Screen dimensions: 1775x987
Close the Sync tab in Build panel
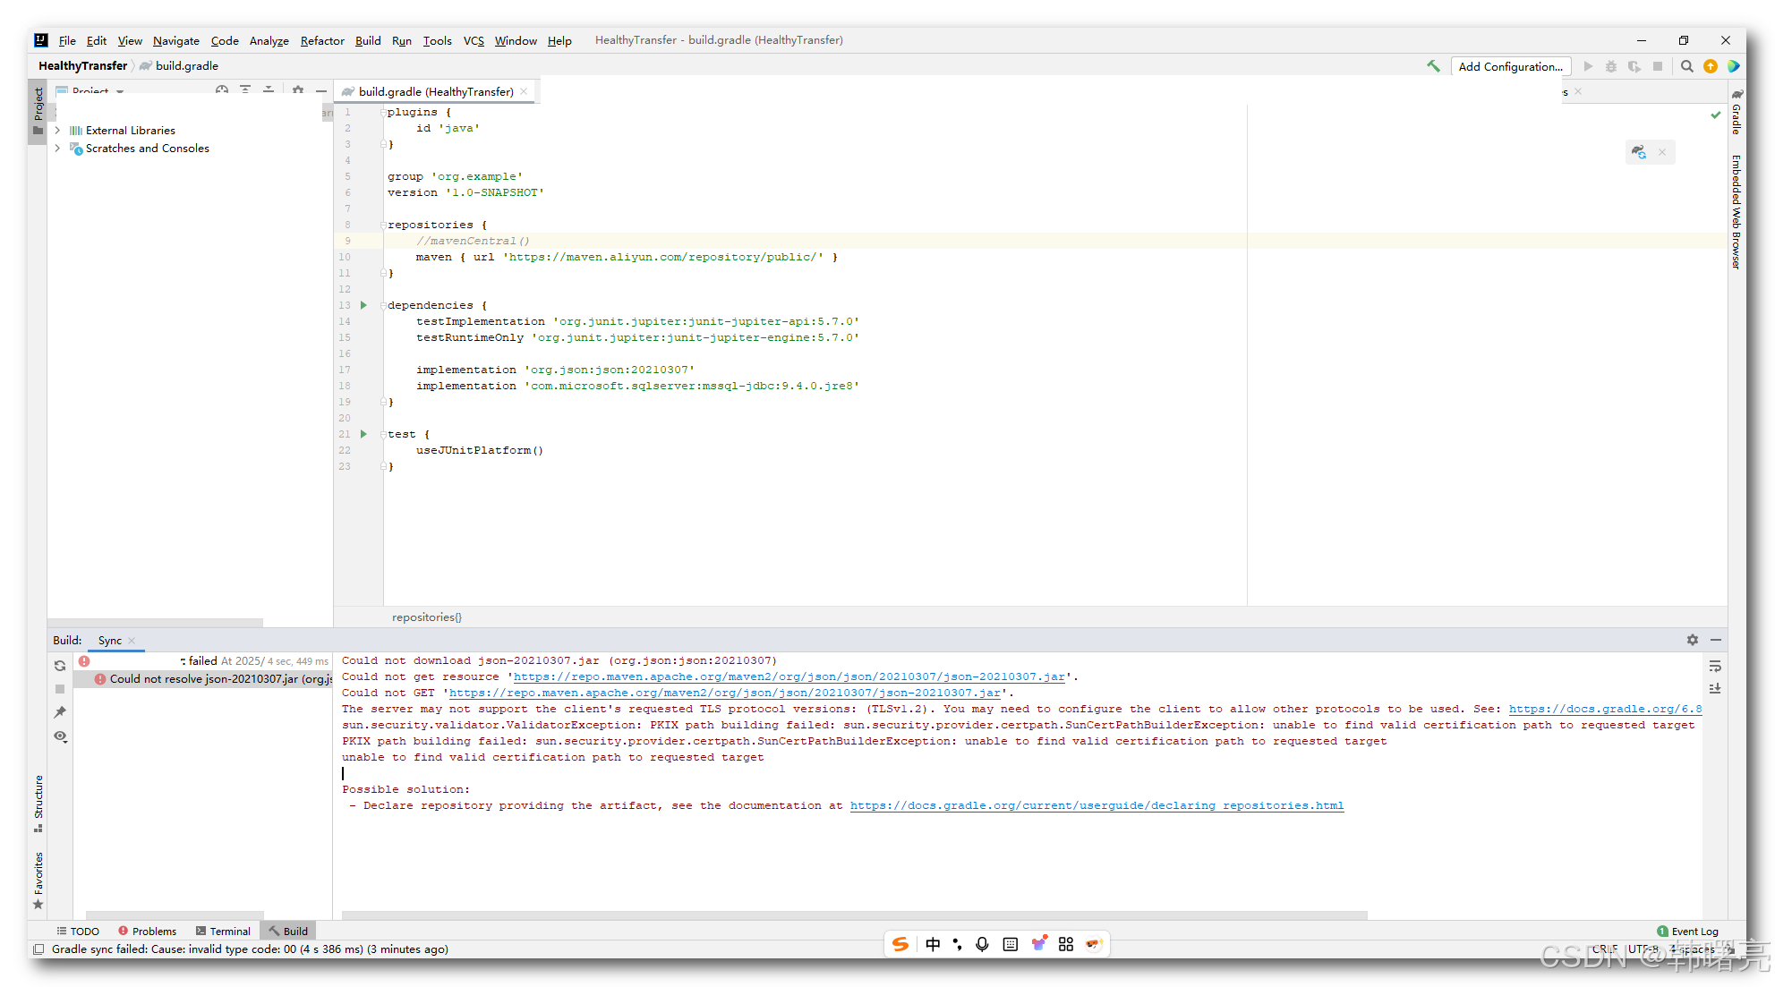pos(132,641)
